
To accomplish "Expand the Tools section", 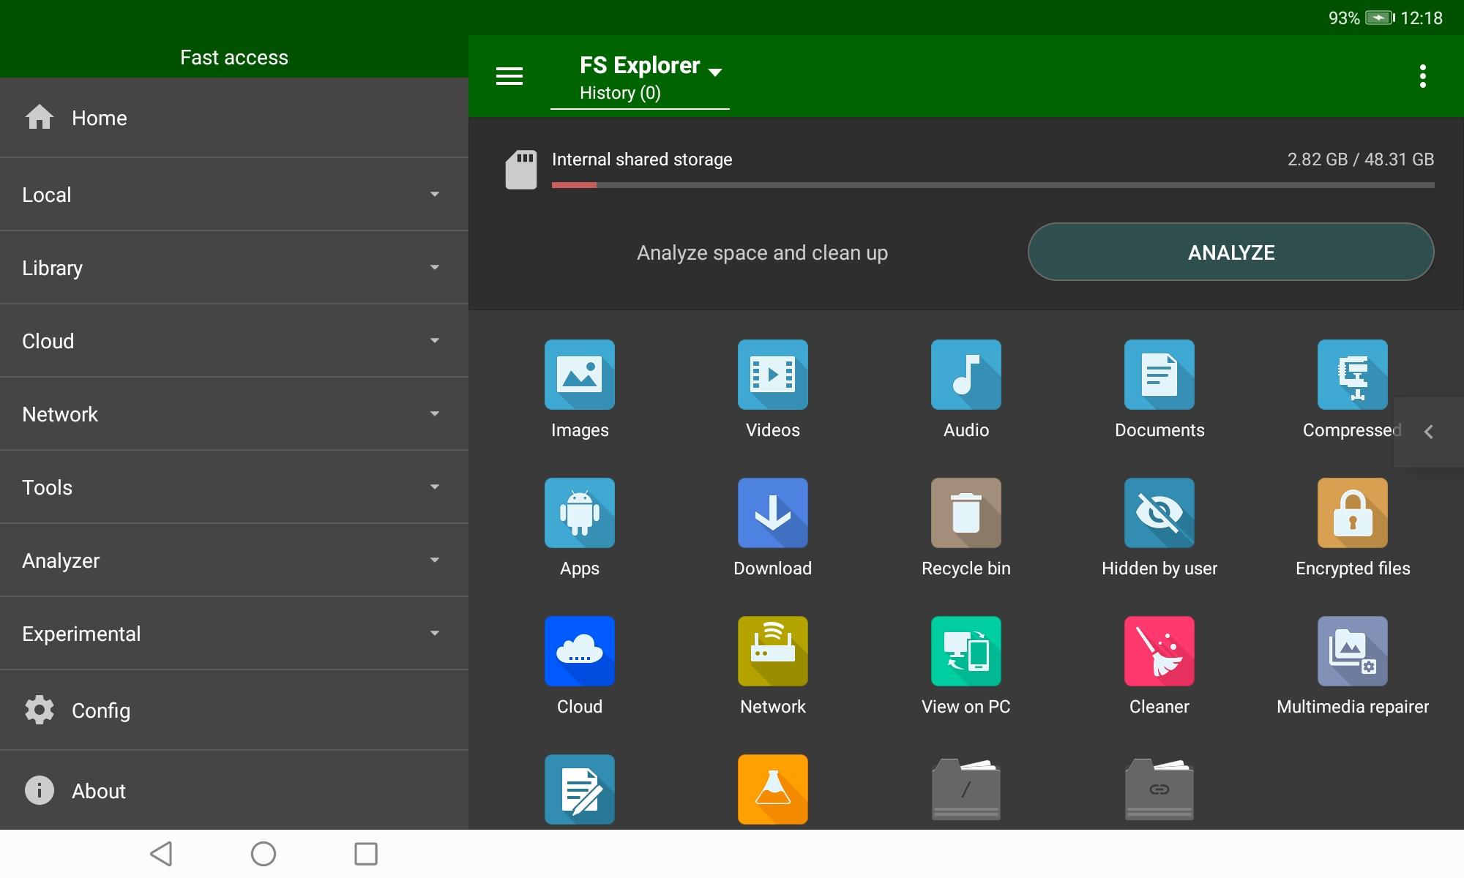I will coord(234,487).
